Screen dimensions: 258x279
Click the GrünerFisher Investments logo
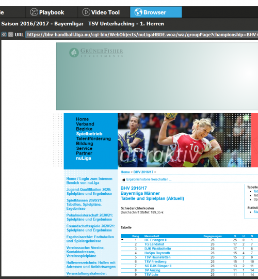pos(96,53)
